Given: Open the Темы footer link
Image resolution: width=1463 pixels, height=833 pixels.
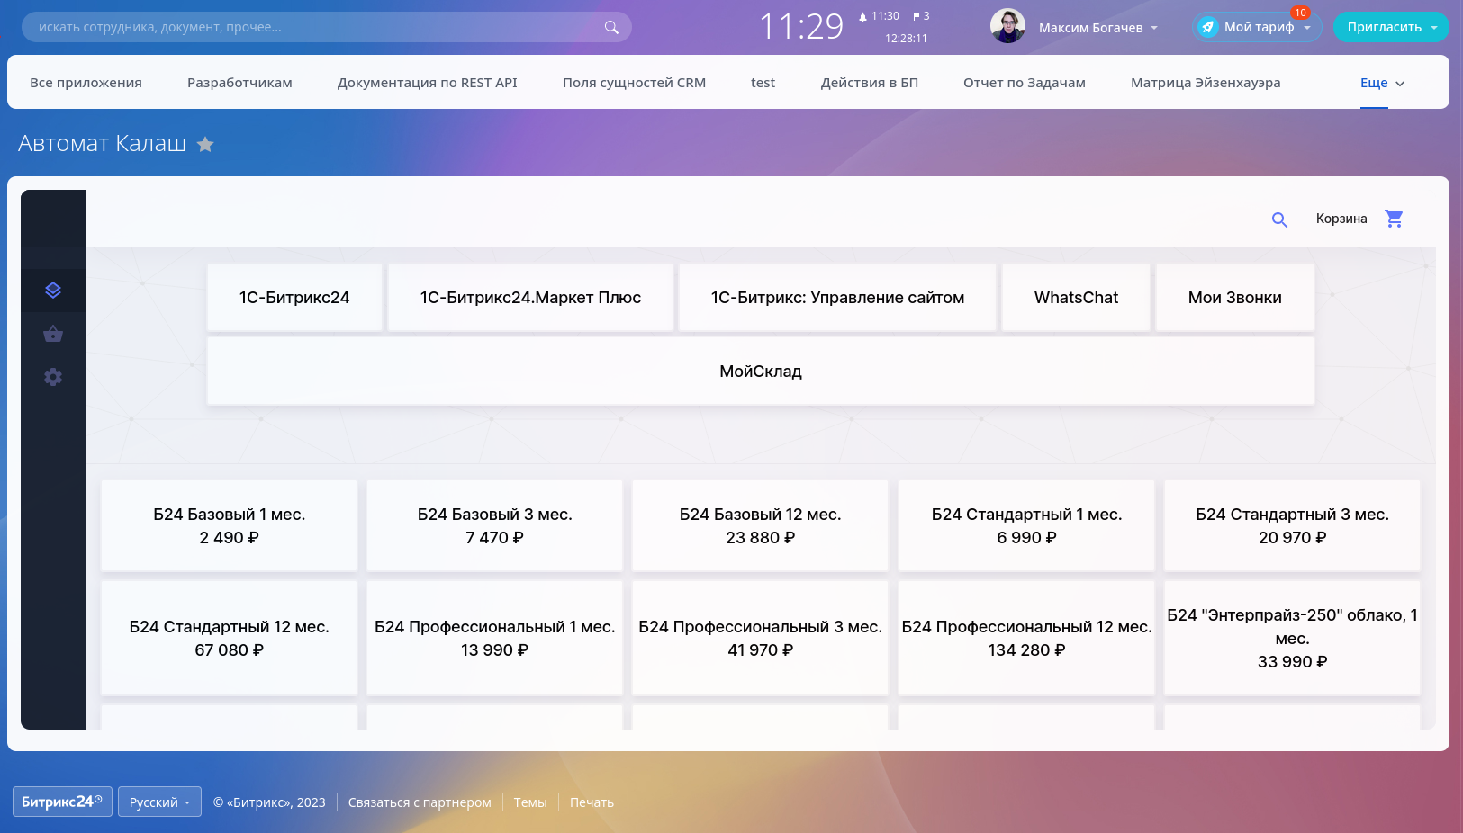Looking at the screenshot, I should (530, 802).
